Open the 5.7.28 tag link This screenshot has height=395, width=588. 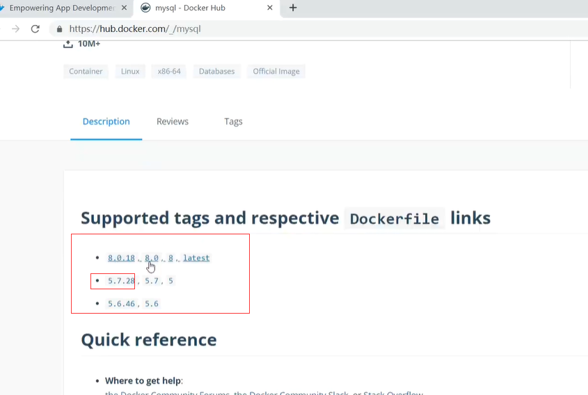121,281
